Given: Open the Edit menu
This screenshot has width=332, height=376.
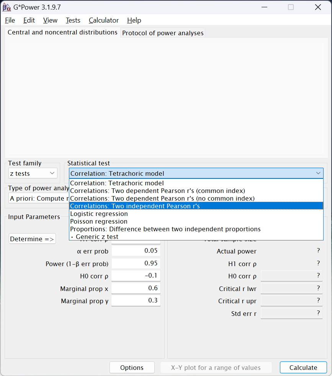Looking at the screenshot, I should coord(29,20).
